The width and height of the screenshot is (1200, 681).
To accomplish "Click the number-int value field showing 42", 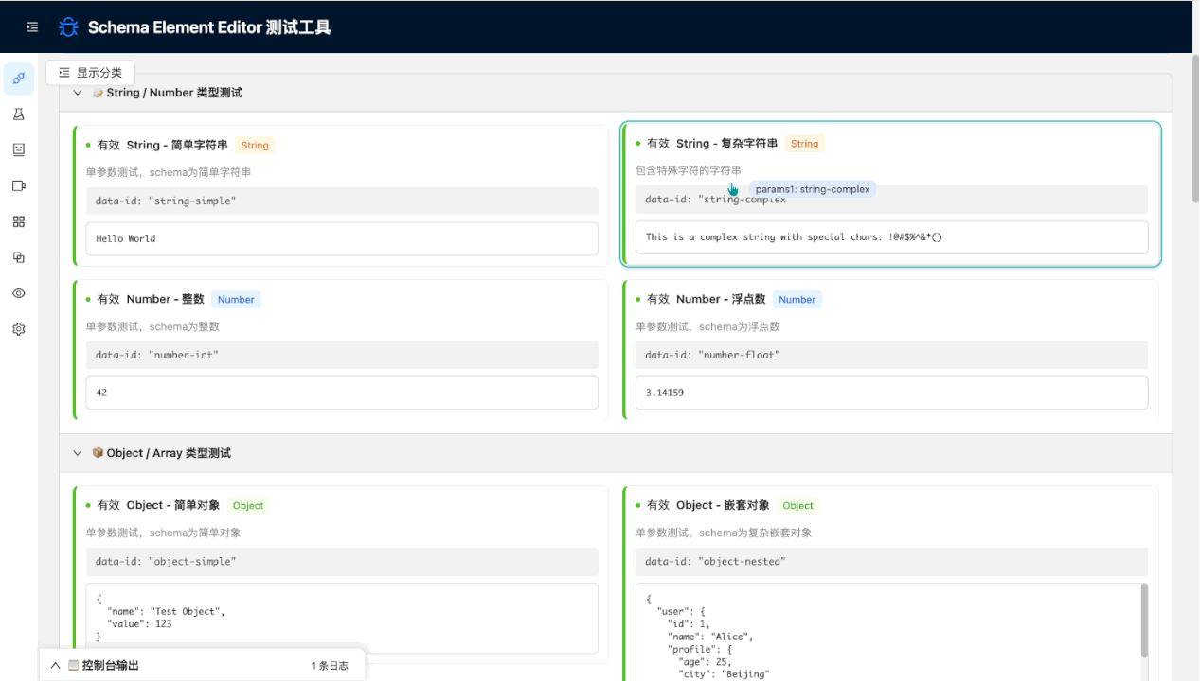I will tap(341, 393).
